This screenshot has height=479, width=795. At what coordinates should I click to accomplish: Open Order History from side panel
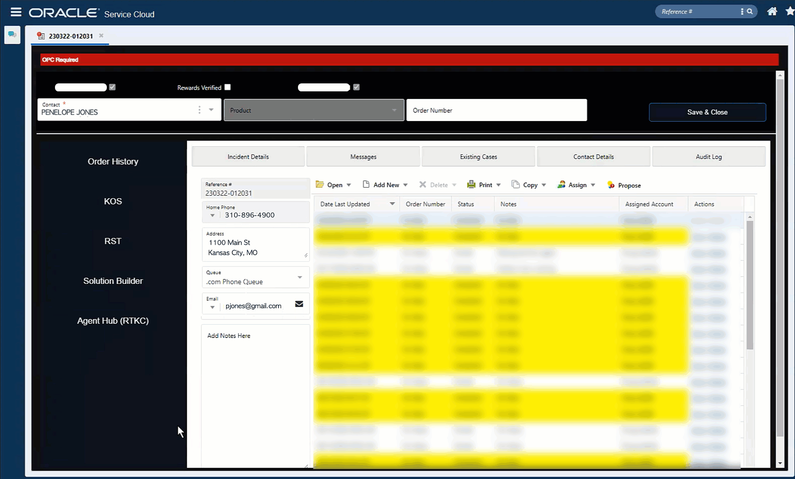pyautogui.click(x=113, y=161)
